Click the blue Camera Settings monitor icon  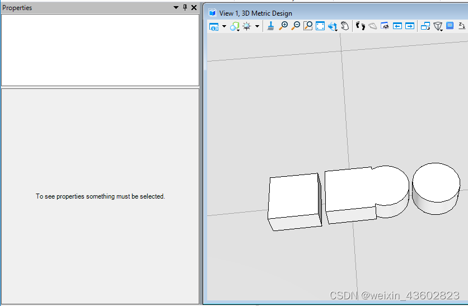click(450, 26)
